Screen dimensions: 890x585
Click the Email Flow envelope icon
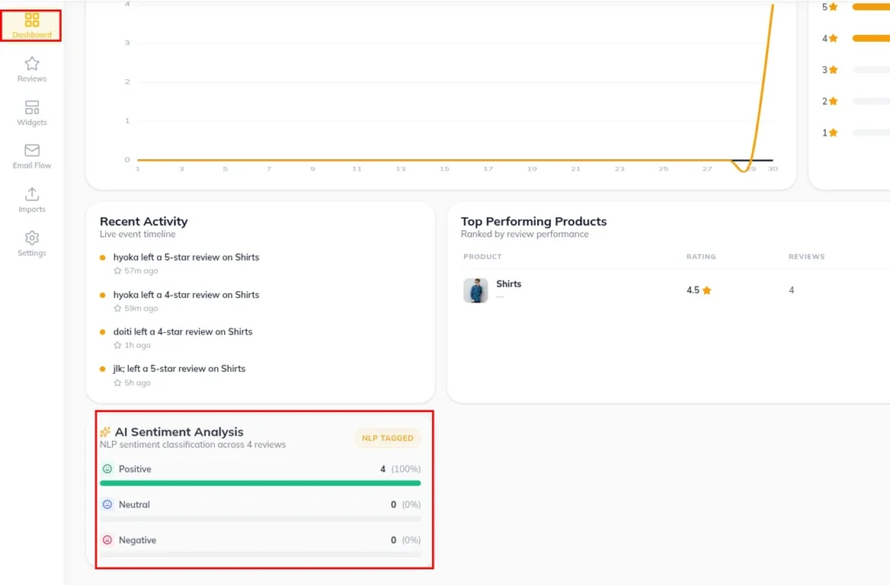click(32, 150)
